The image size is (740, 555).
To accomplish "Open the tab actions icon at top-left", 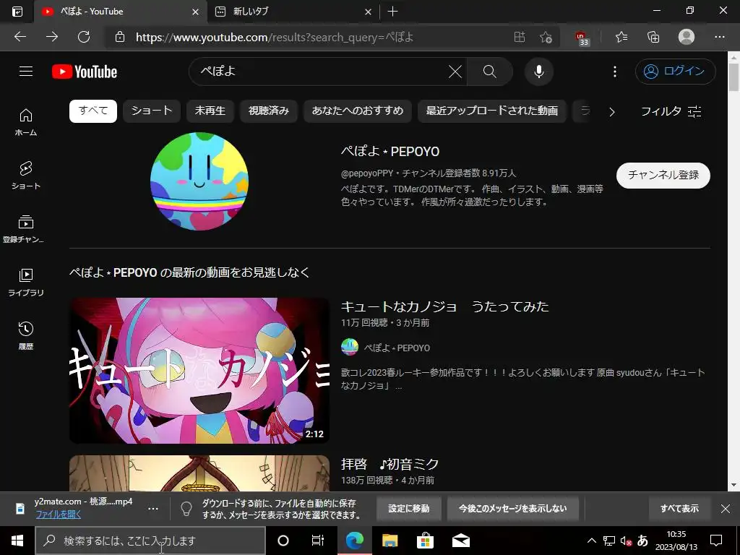I will tap(17, 12).
